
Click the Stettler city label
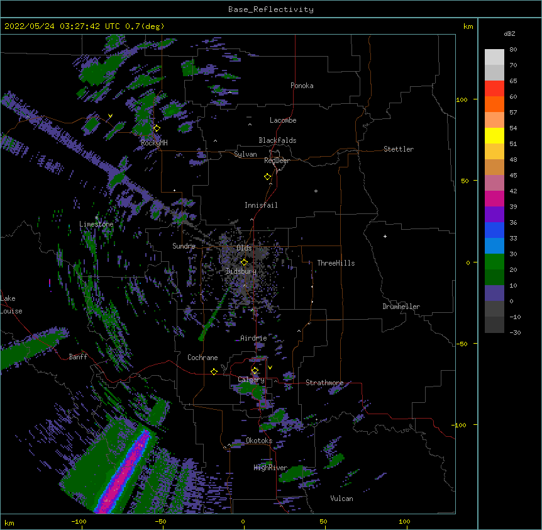click(399, 149)
